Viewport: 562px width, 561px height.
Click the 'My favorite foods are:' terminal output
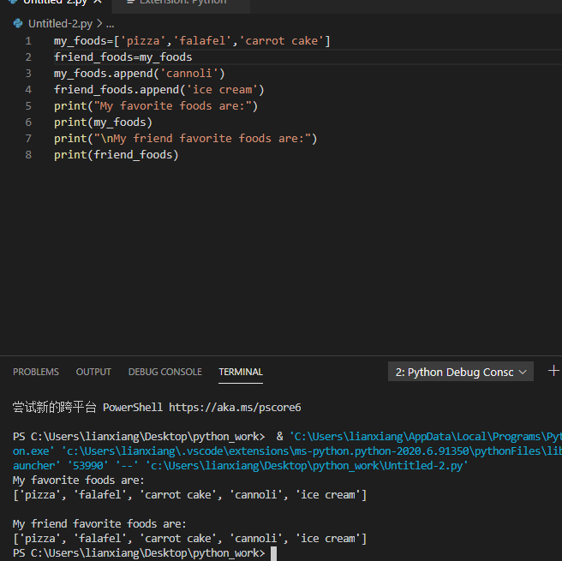pos(79,480)
